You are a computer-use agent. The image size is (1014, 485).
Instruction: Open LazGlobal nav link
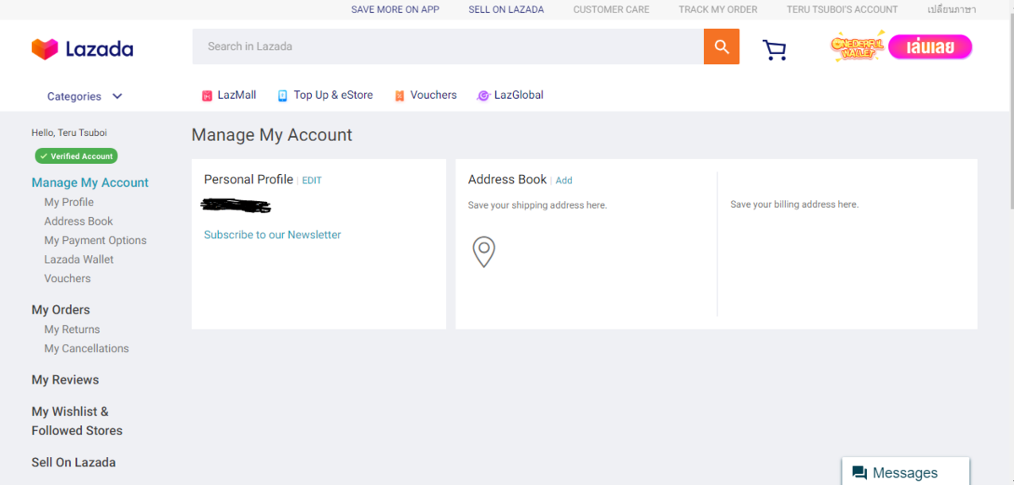click(x=519, y=95)
